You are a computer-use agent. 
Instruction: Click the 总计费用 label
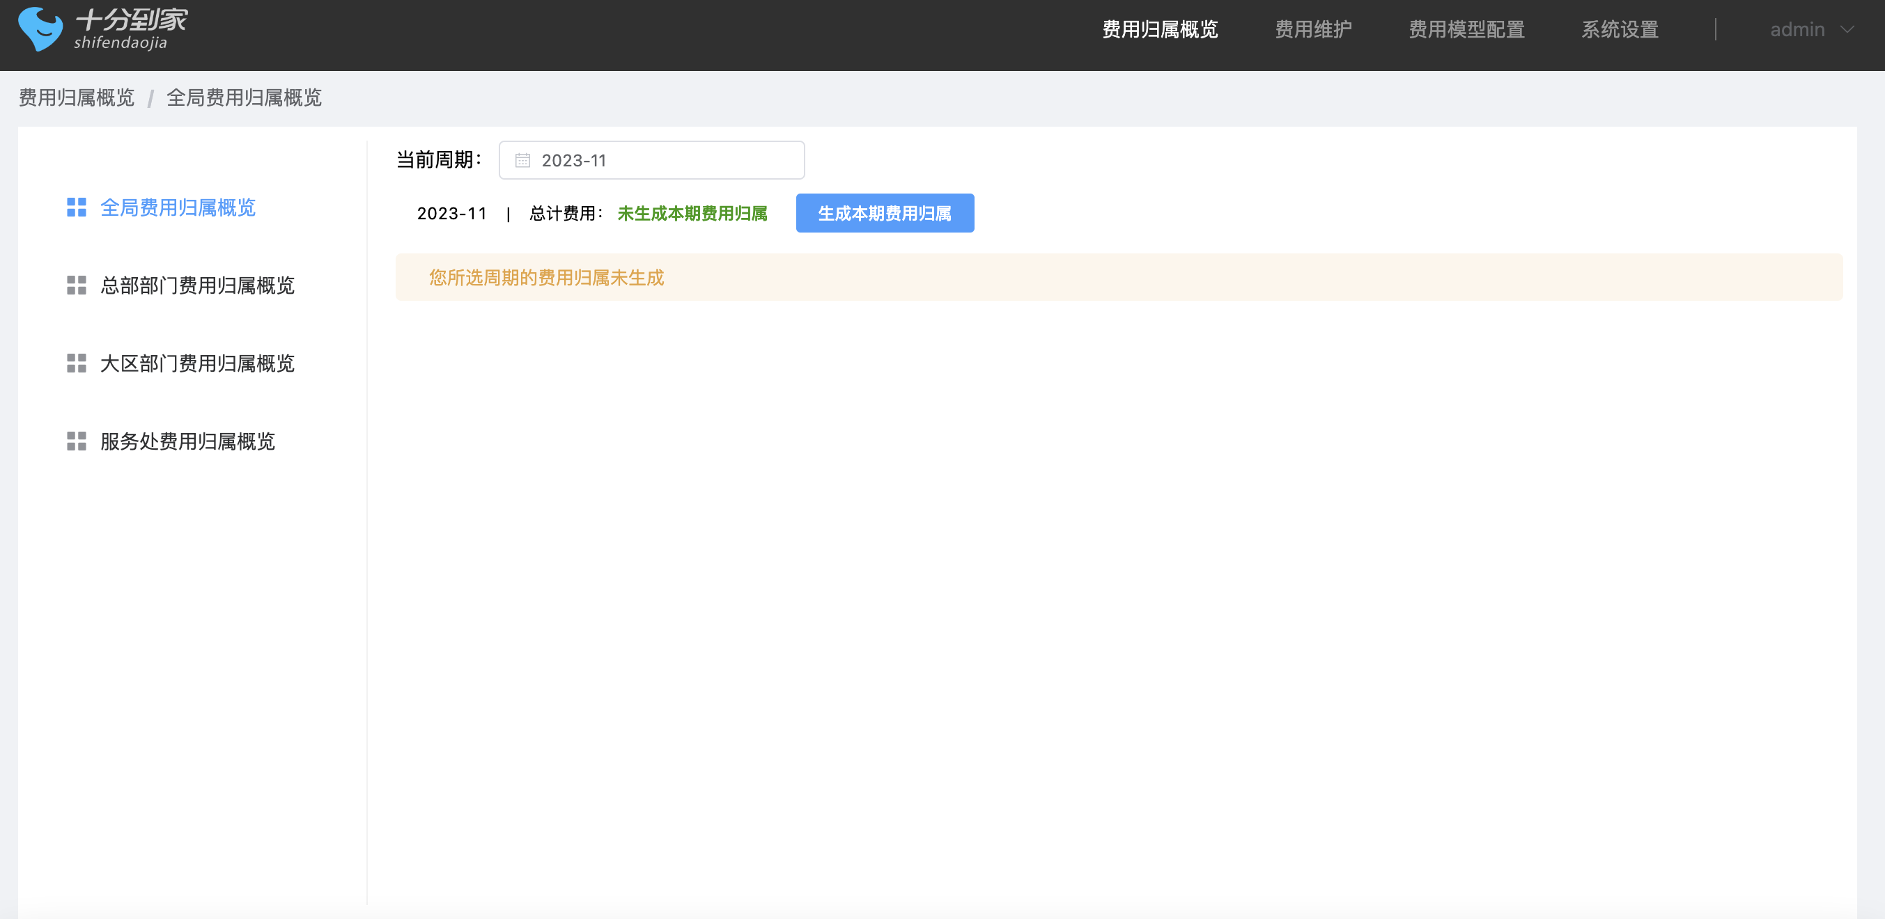pyautogui.click(x=566, y=214)
